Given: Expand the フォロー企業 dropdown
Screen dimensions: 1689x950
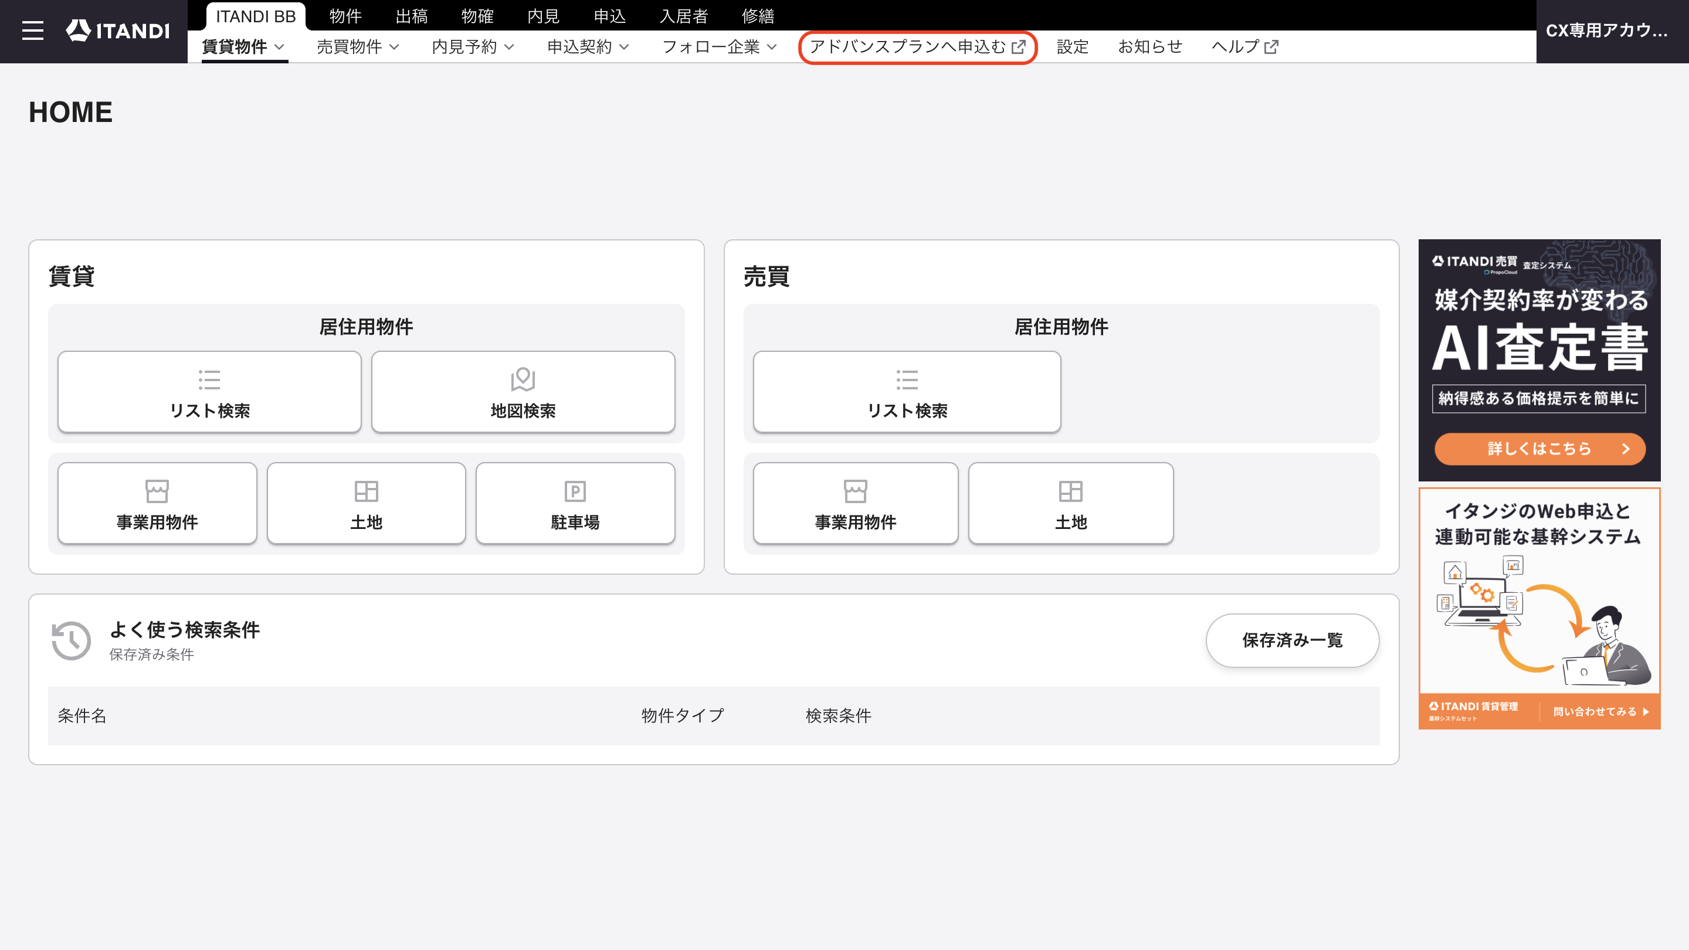Looking at the screenshot, I should click(x=719, y=47).
